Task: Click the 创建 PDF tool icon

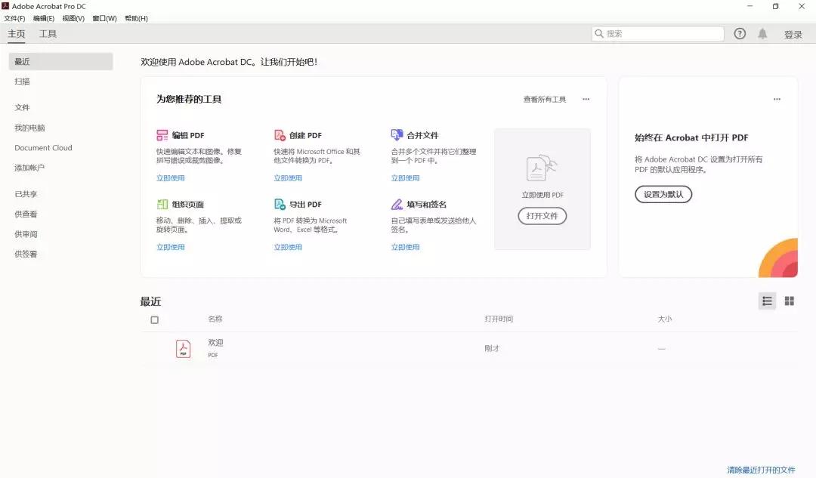Action: tap(280, 135)
